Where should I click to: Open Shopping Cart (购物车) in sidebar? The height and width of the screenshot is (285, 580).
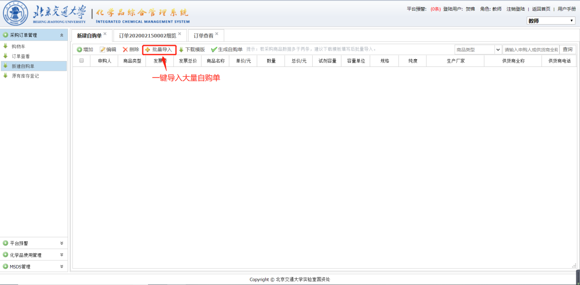[x=19, y=46]
